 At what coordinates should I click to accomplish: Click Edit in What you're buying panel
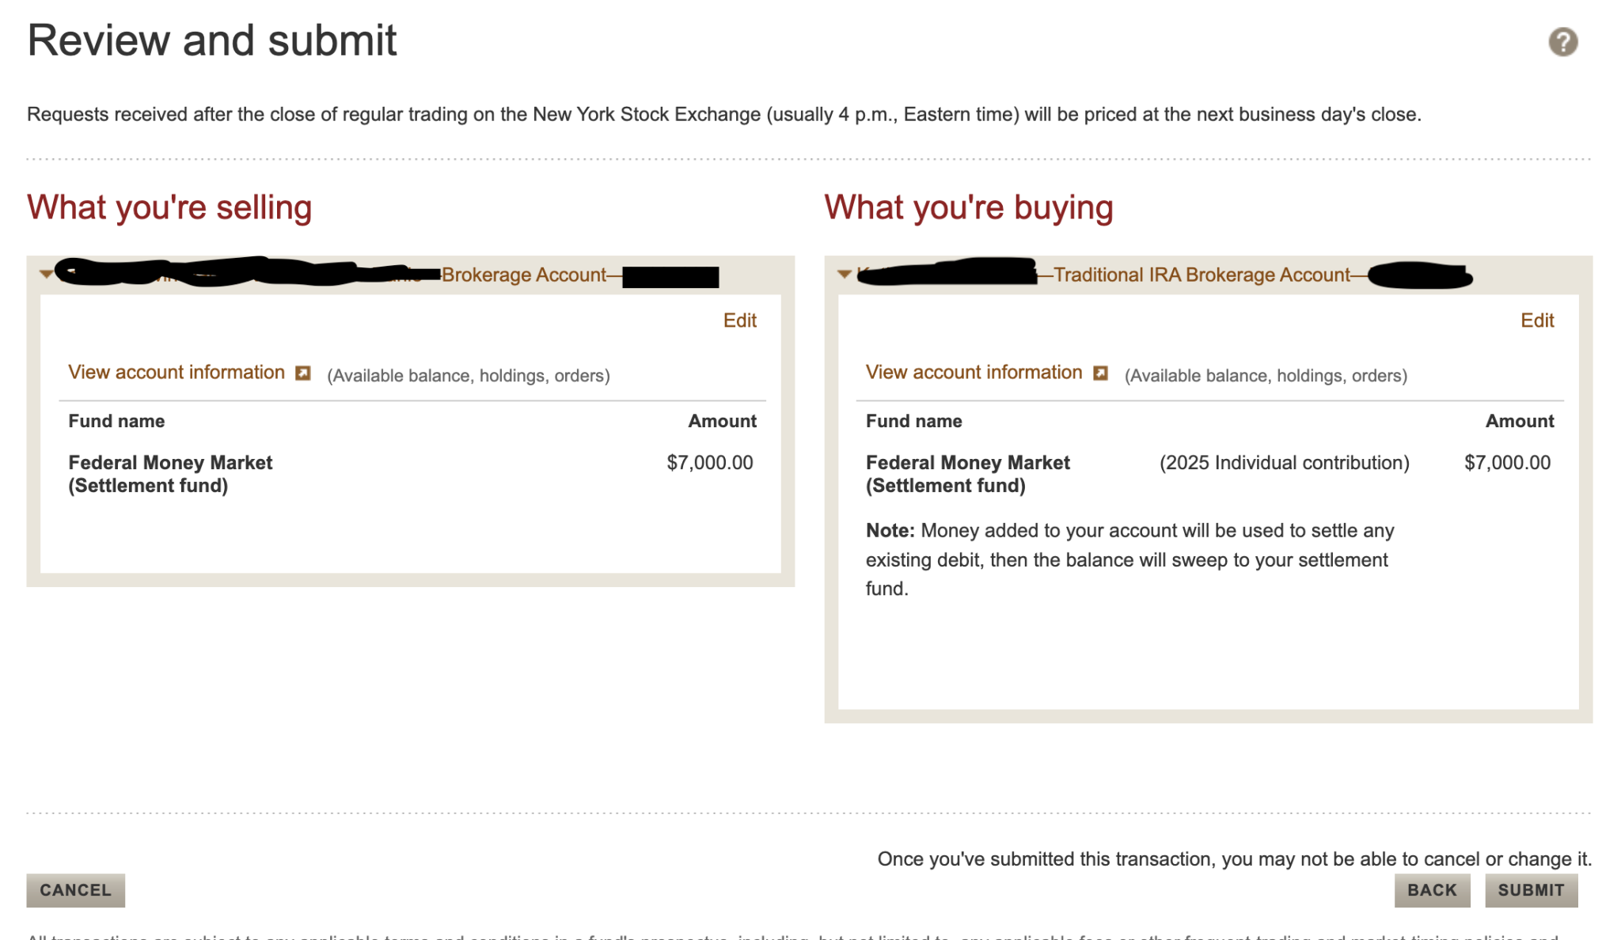coord(1537,320)
